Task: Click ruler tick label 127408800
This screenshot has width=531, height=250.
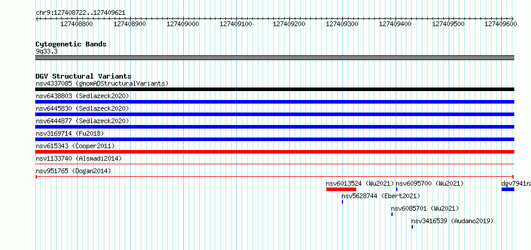Action: click(x=76, y=24)
